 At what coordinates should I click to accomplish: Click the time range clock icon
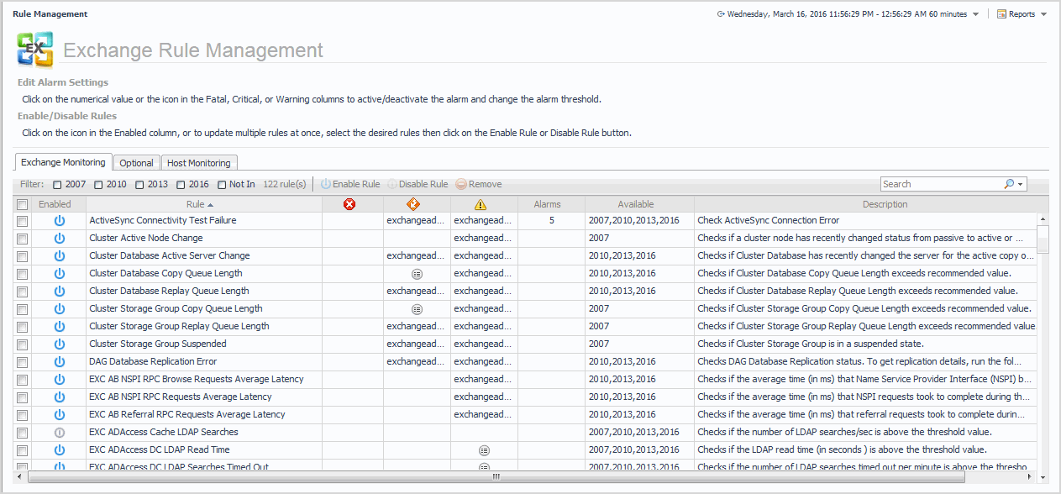click(721, 14)
